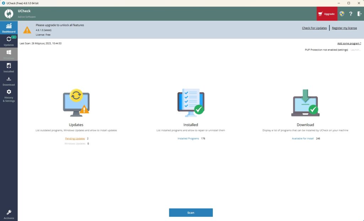
Task: Open the Installed section from the sidebar
Action: [x=9, y=68]
